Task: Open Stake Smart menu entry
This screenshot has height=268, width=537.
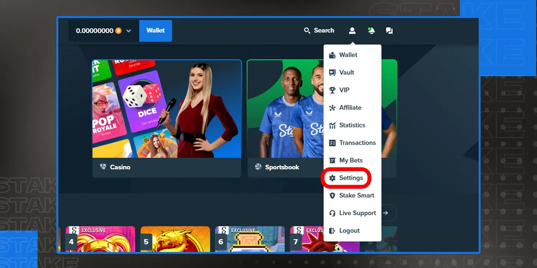Action: point(352,196)
